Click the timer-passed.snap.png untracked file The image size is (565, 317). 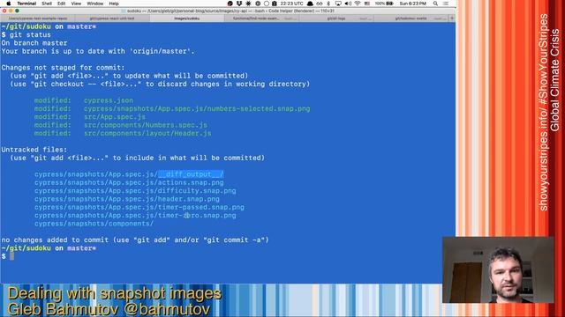pos(139,208)
